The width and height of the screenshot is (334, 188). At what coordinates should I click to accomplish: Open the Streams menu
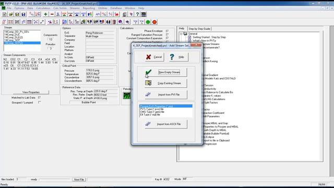(x=75, y=8)
